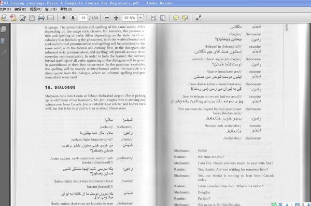Click the transliteration "/xodahafez./"

click(x=232, y=138)
